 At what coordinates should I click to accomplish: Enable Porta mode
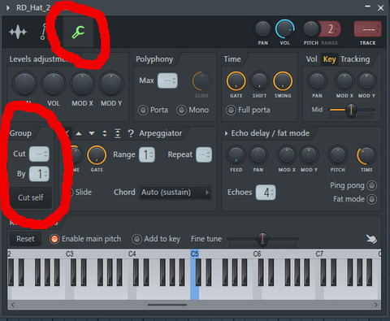(x=143, y=110)
